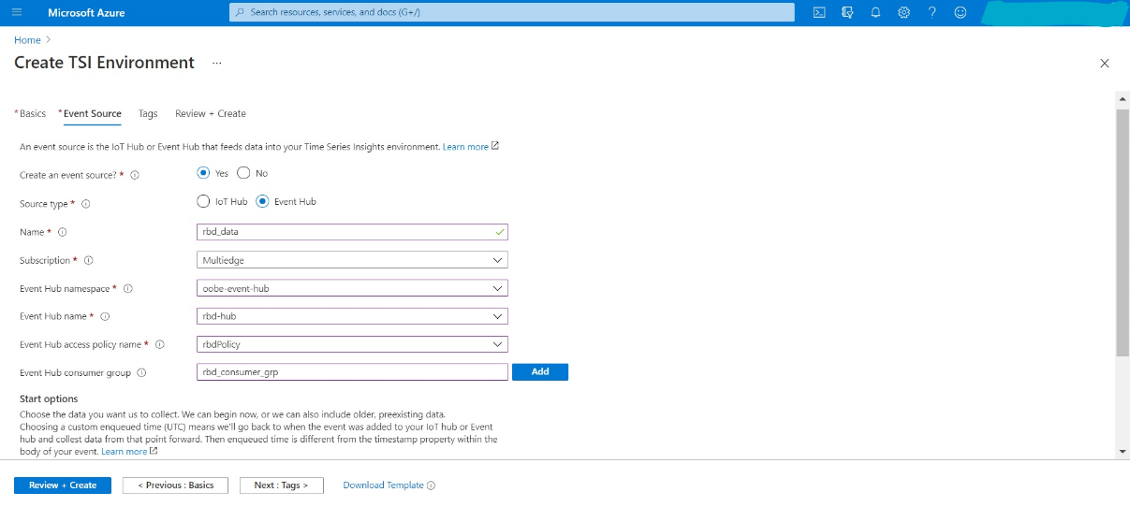The height and width of the screenshot is (507, 1130).
Task: Open the Directories and subscriptions filter
Action: coord(847,12)
